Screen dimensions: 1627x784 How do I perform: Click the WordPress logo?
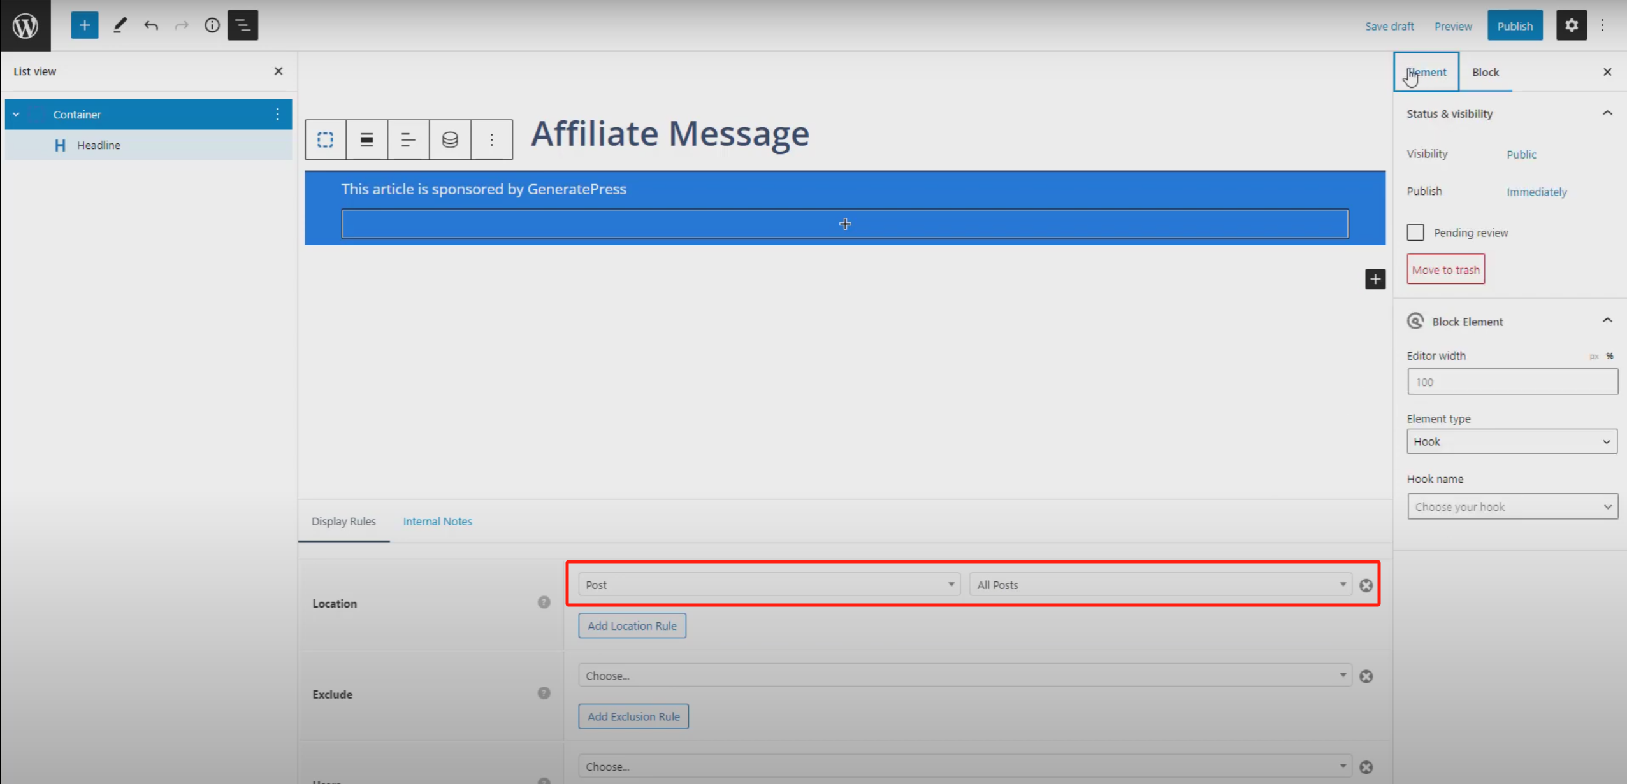pyautogui.click(x=25, y=25)
